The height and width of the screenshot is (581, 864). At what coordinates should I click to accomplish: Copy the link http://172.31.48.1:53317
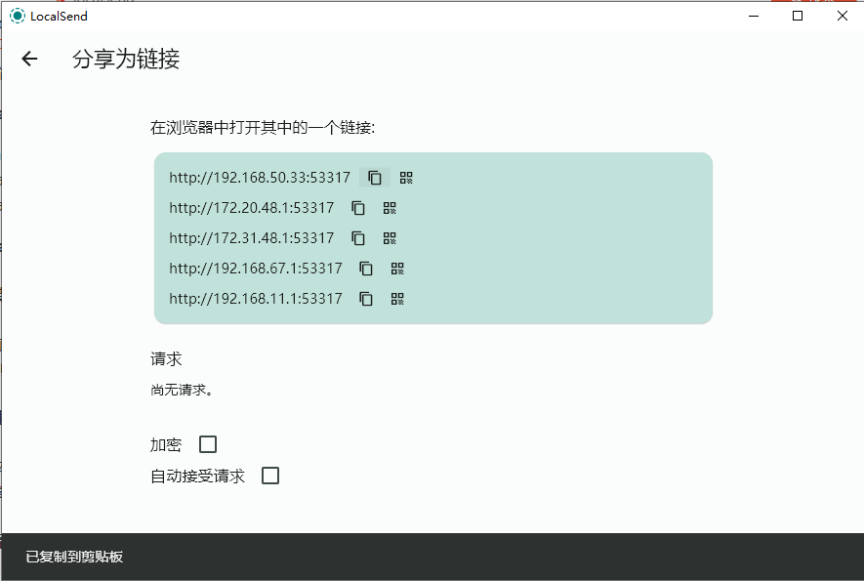(x=357, y=237)
